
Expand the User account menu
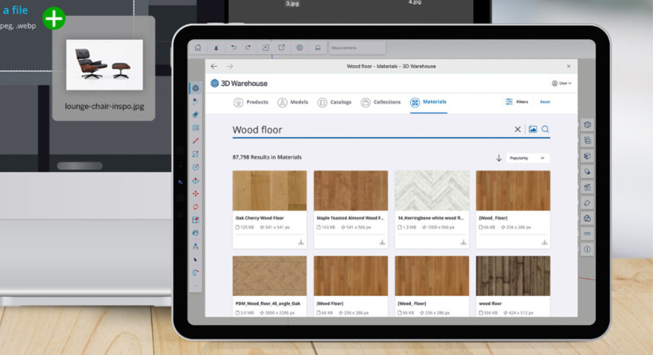point(561,83)
